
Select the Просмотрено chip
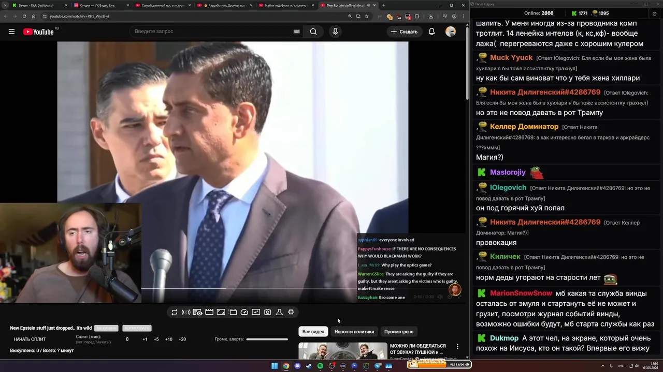pyautogui.click(x=399, y=332)
